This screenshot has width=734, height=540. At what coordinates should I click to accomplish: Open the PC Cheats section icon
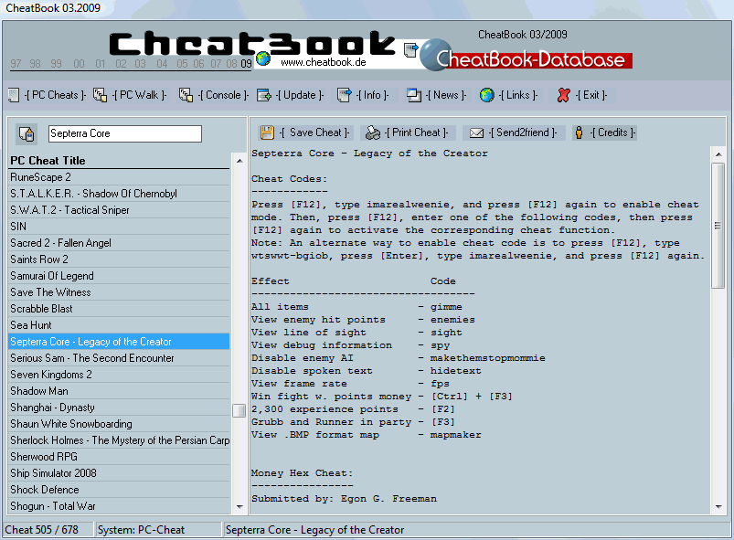(14, 95)
